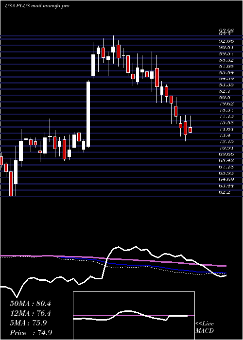The width and height of the screenshot is (243, 340).
Task: Click the 93.98 price axis label
Action: (226, 31)
